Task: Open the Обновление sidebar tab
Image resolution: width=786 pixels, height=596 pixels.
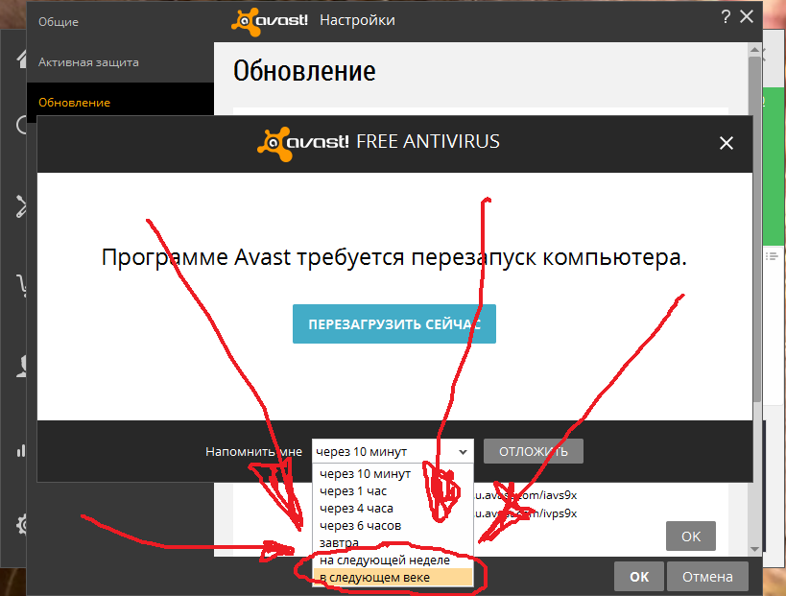Action: tap(74, 103)
